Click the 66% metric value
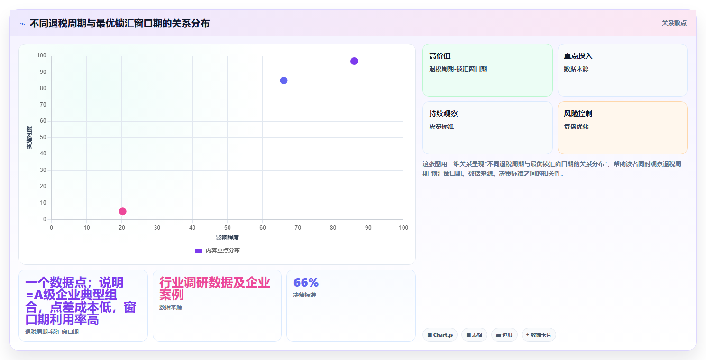The image size is (706, 360). point(306,282)
